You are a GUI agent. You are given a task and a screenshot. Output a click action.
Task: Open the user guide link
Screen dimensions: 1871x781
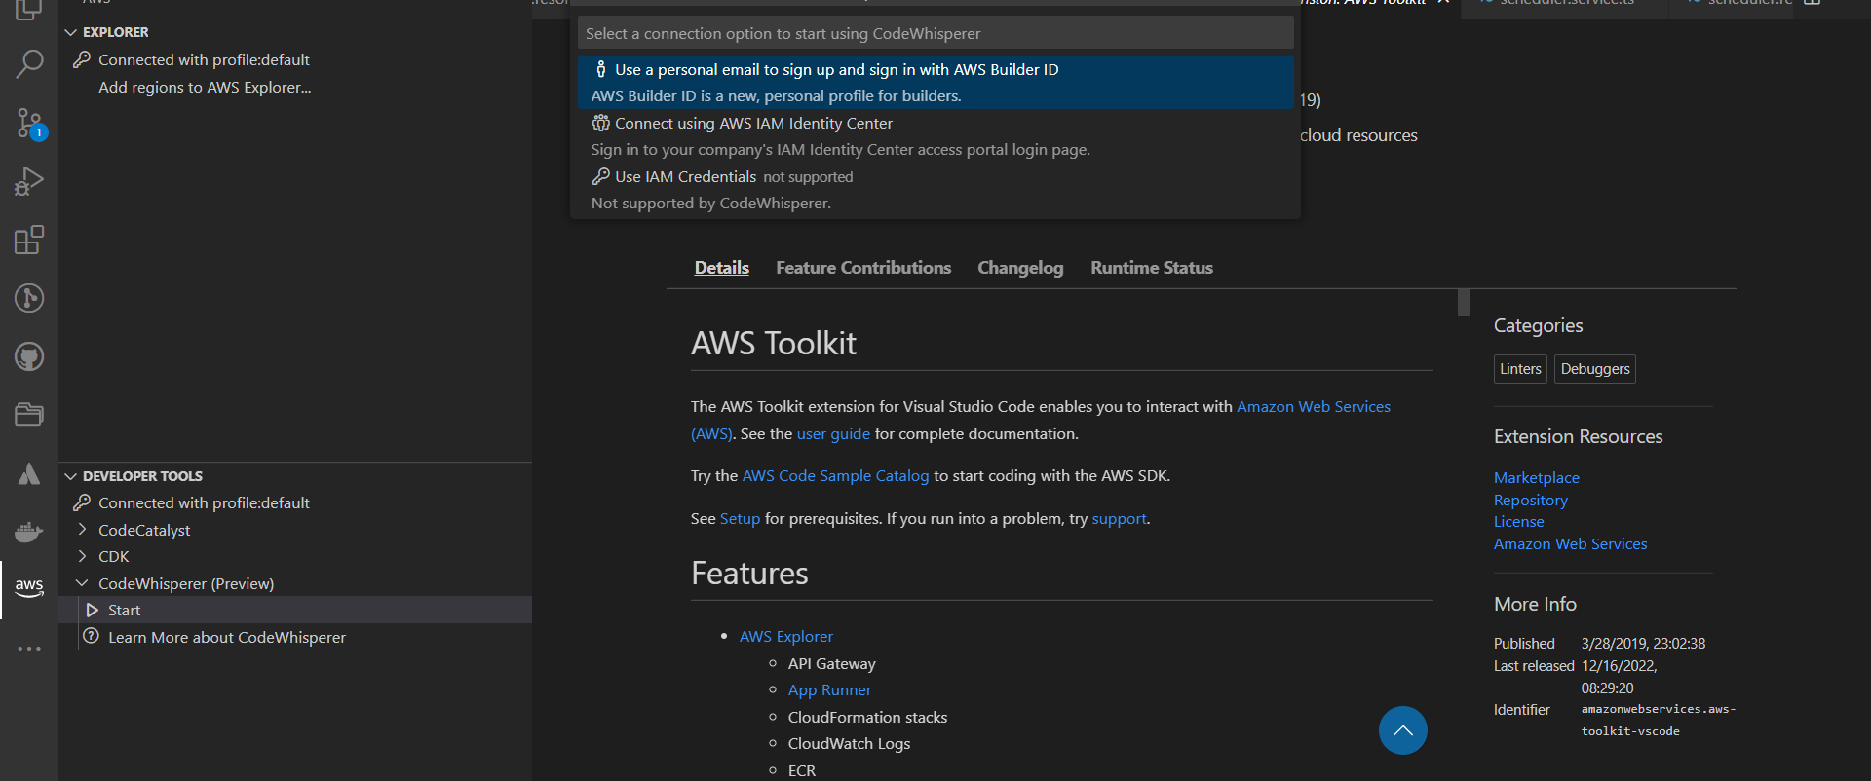tap(833, 434)
